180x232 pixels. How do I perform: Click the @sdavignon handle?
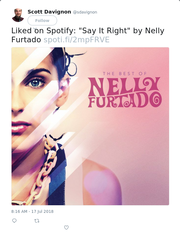coord(85,12)
